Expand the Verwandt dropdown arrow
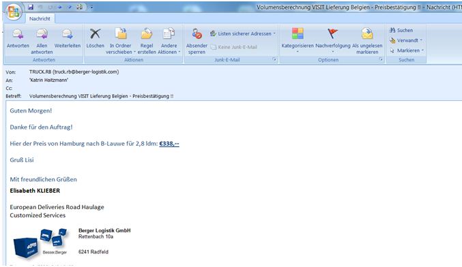462x267 pixels. (x=421, y=40)
